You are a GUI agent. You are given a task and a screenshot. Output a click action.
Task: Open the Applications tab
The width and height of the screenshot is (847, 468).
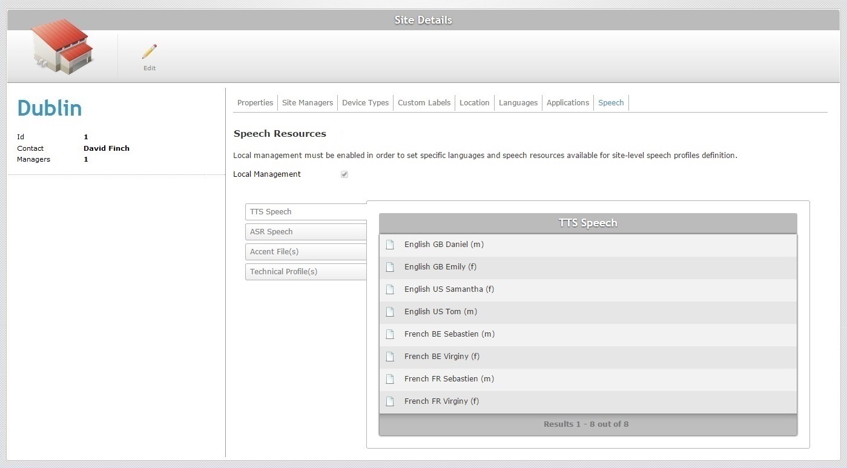568,103
